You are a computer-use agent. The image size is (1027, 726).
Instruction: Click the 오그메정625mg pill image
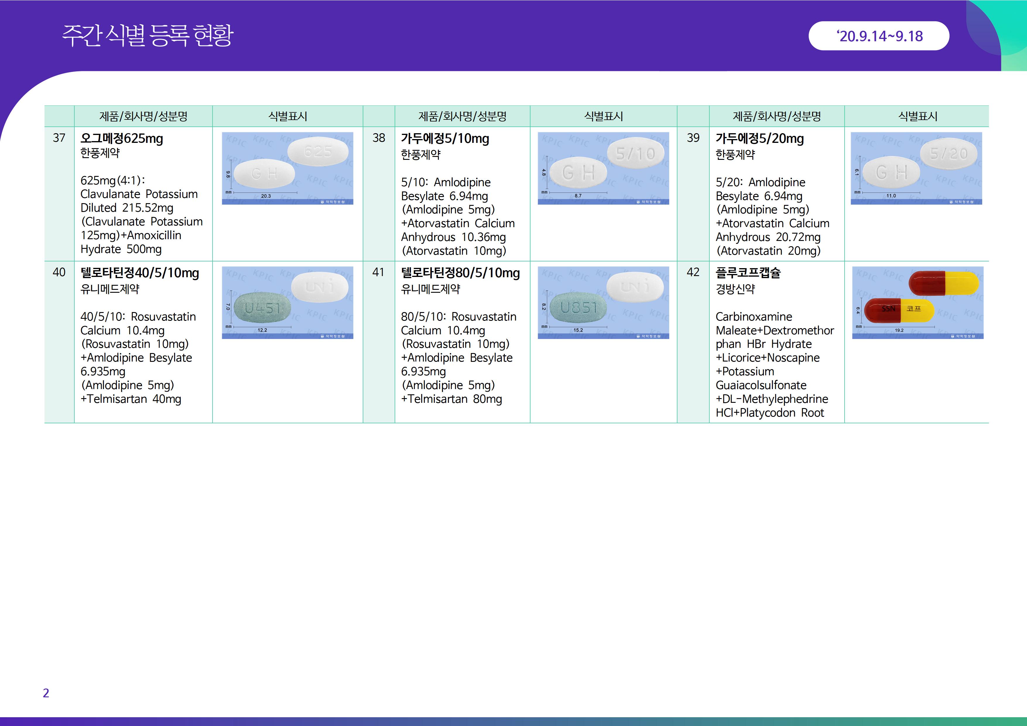[287, 168]
